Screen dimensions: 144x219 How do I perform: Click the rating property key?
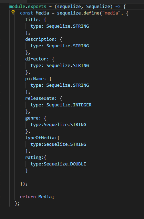pyautogui.click(x=33, y=158)
